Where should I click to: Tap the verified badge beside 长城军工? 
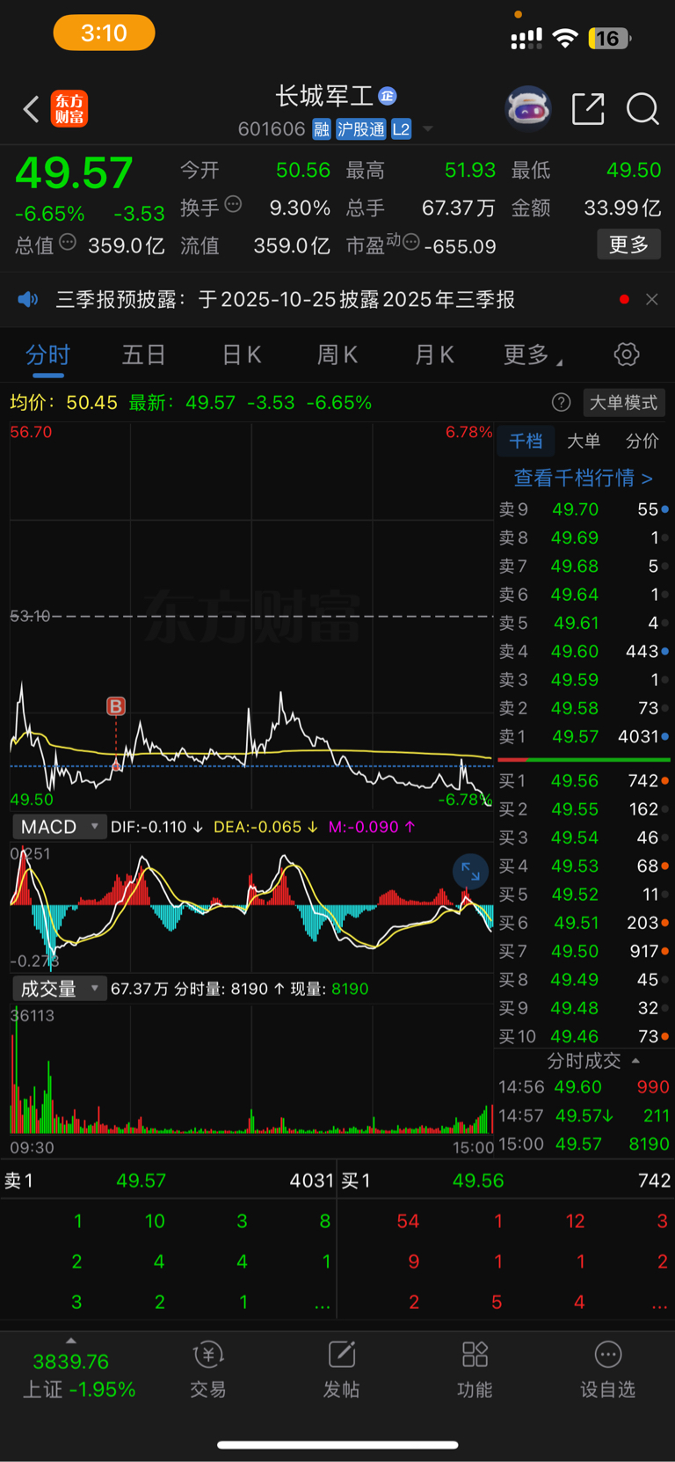[388, 96]
